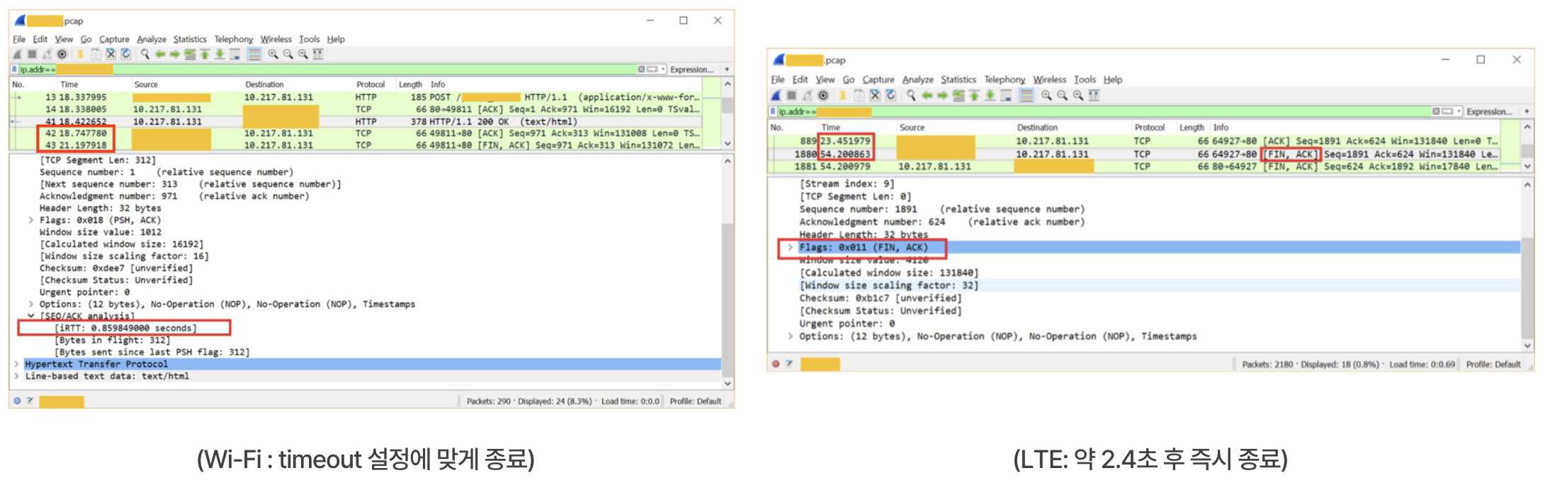
Task: Expand Hypertext Transfer Protocol section
Action: pyautogui.click(x=17, y=364)
